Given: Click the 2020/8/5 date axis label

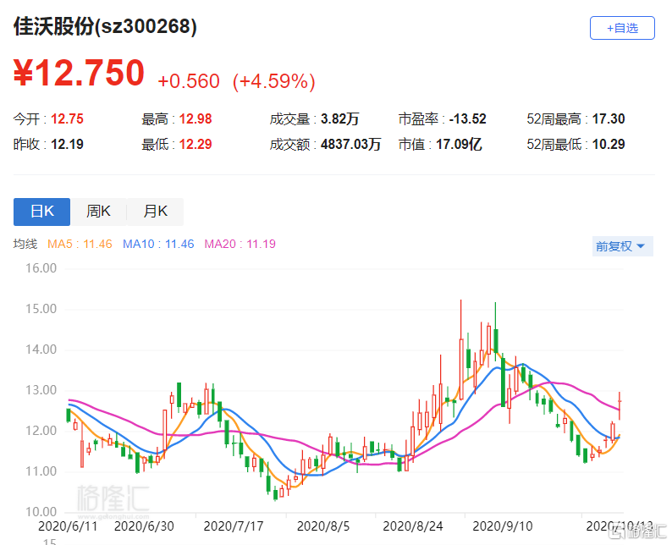Looking at the screenshot, I should click(x=323, y=526).
